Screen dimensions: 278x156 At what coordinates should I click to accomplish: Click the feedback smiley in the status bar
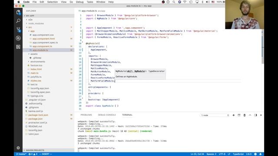255,154
